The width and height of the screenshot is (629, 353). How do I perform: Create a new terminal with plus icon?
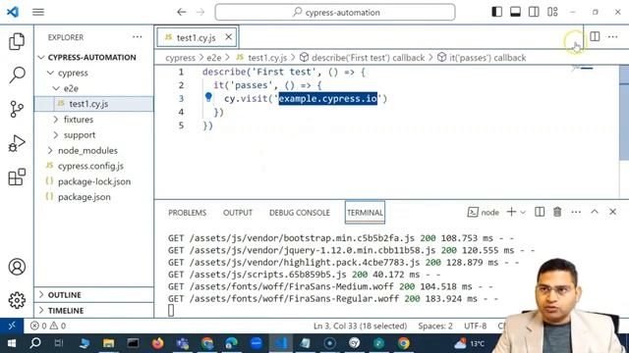[511, 212]
